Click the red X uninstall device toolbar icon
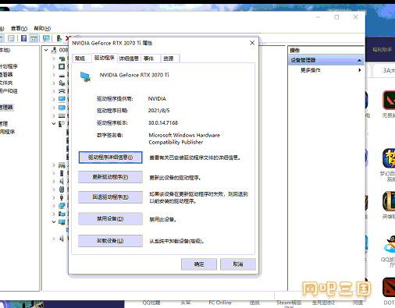The height and width of the screenshot is (308, 395). pos(67,38)
